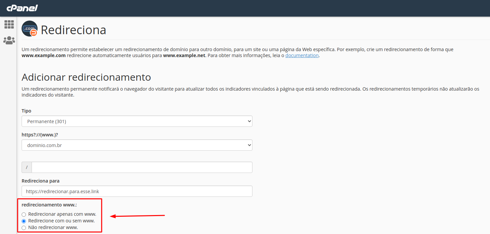This screenshot has width=490, height=234.
Task: Focus the 'Redireciona para' URL field
Action: click(137, 191)
